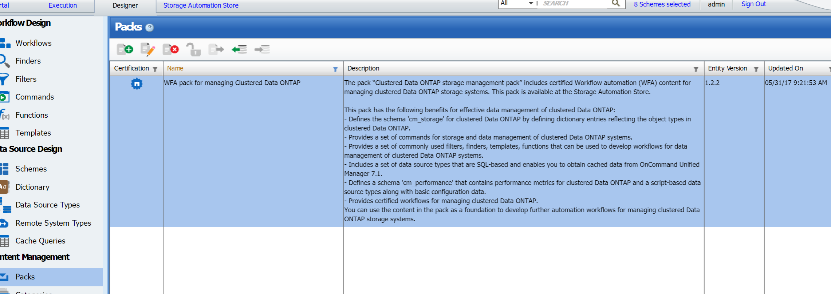Sort by the Name column header
The height and width of the screenshot is (294, 831).
[175, 68]
